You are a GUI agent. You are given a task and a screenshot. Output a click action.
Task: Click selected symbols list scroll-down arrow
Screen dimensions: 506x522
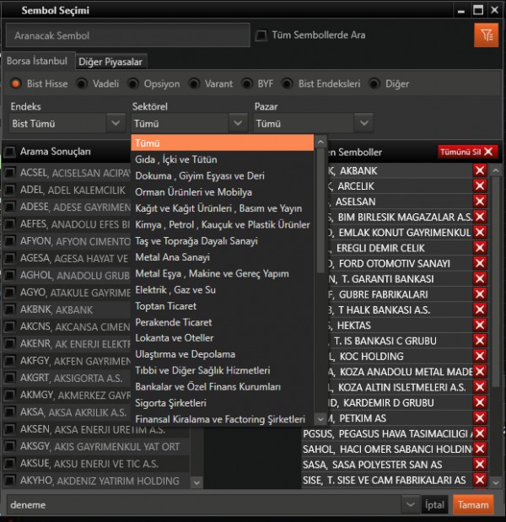pos(495,482)
